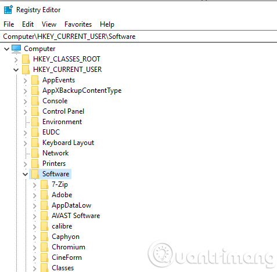Image resolution: width=277 pixels, height=272 pixels.
Task: Select the Network key label
Action: coord(56,153)
